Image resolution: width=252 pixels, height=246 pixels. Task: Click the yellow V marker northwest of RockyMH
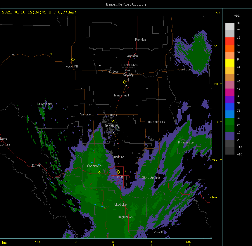pyautogui.click(x=51, y=54)
